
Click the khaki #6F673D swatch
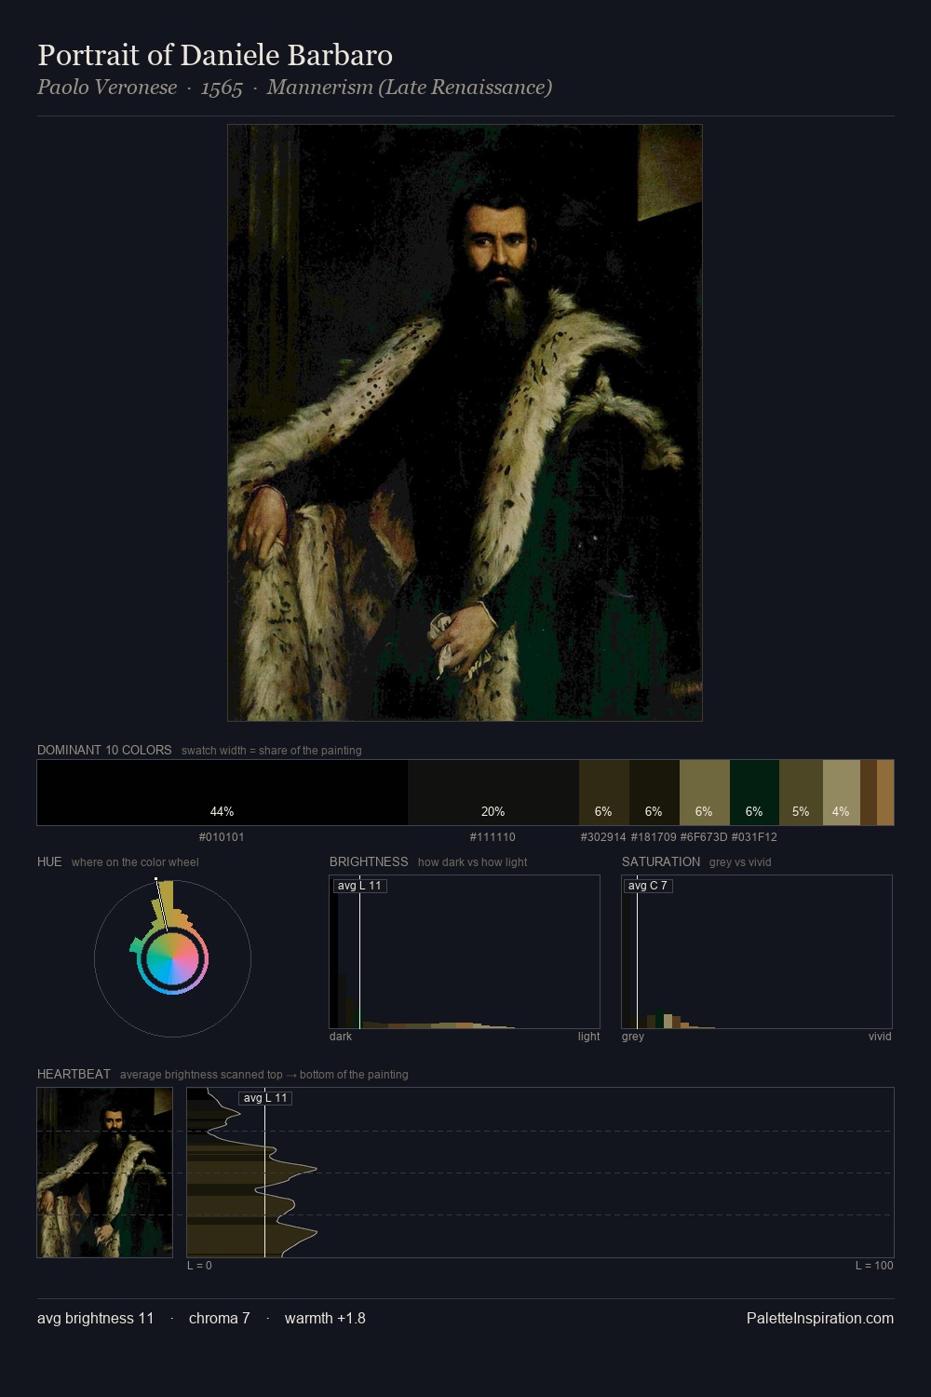point(705,793)
